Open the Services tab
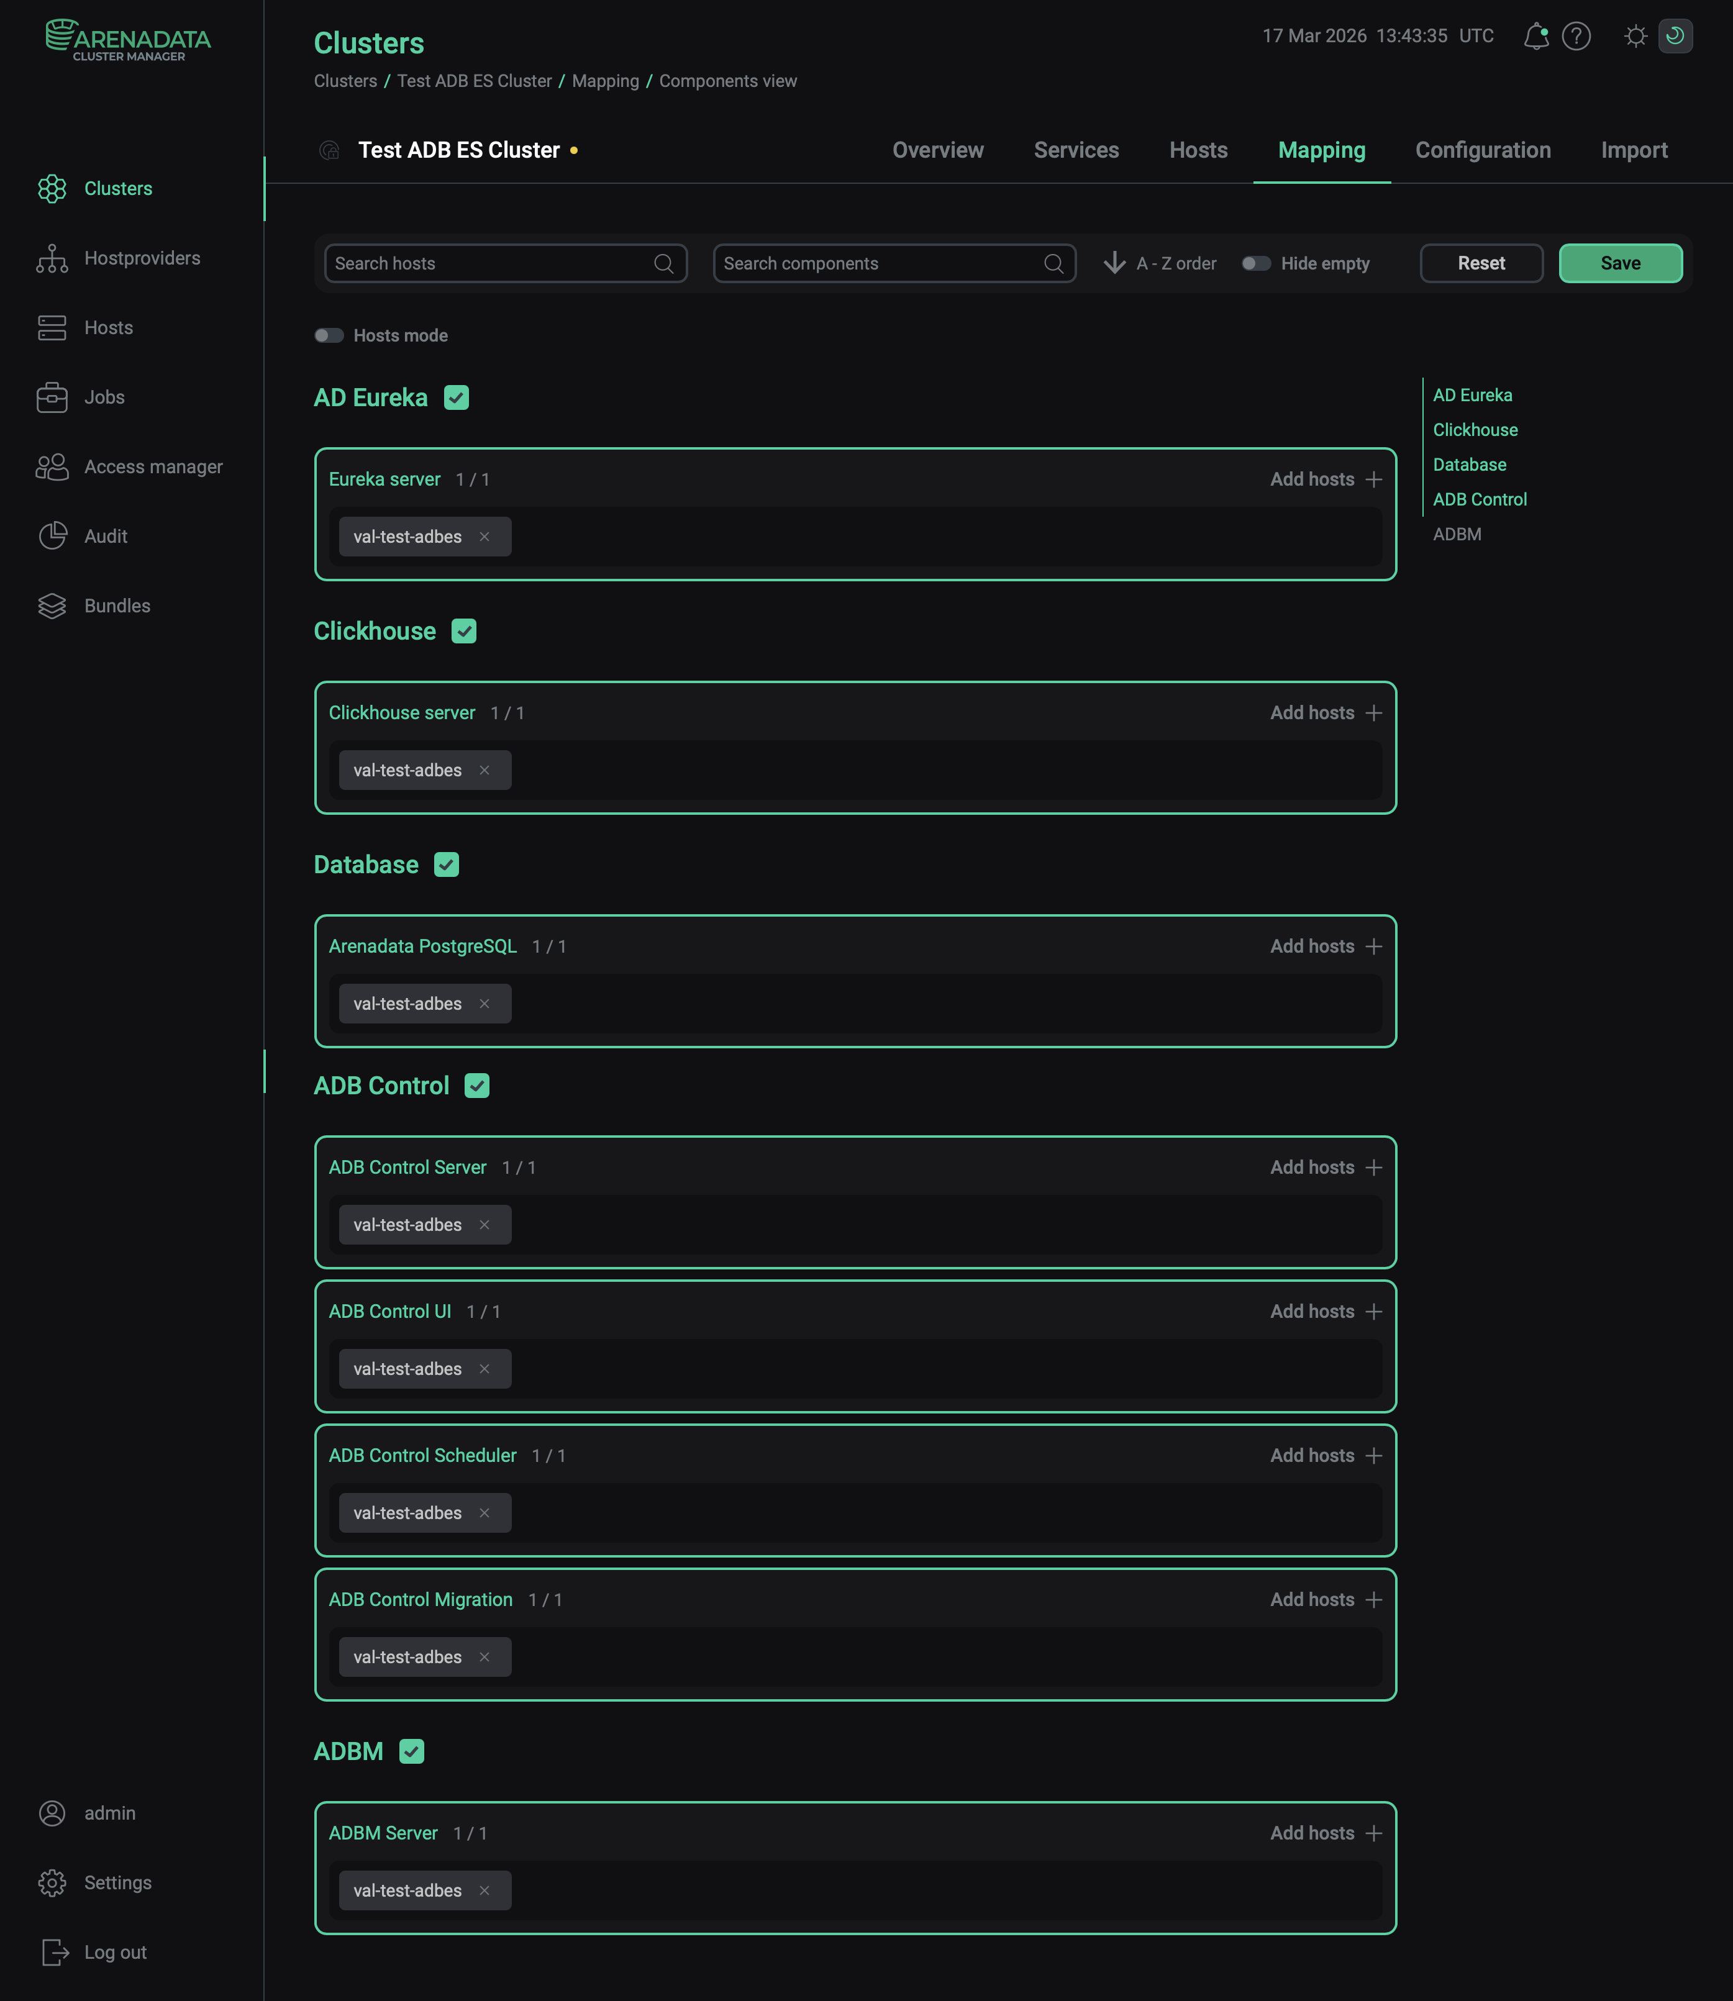 click(x=1075, y=150)
